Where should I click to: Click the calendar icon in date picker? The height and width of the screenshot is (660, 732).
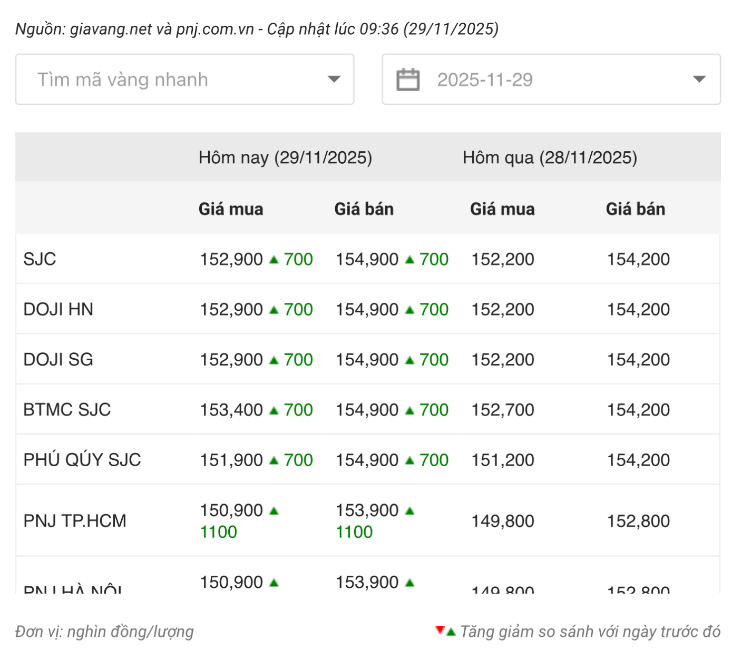pyautogui.click(x=407, y=80)
